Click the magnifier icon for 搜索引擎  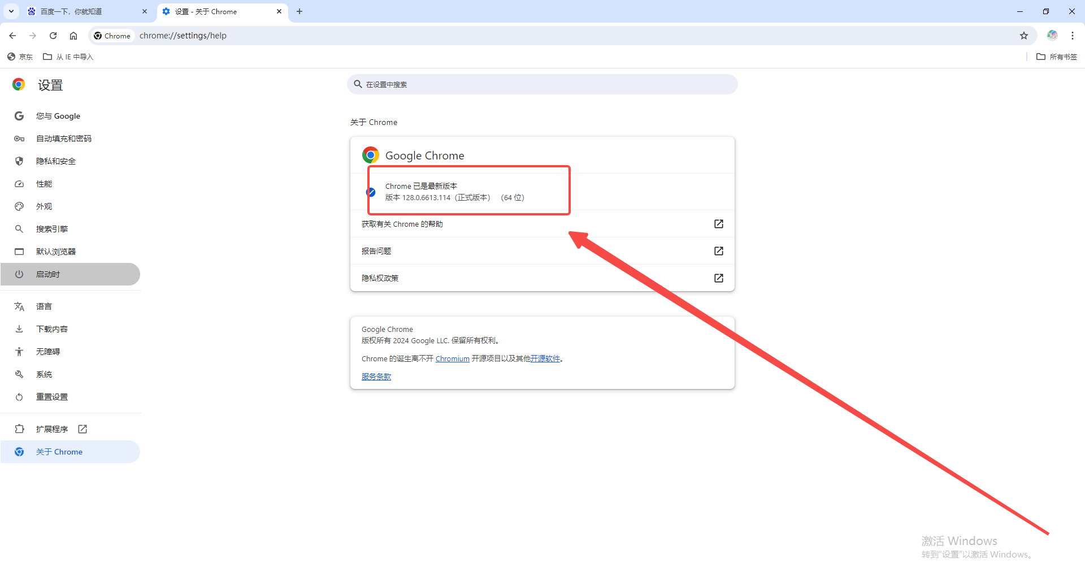(x=19, y=229)
